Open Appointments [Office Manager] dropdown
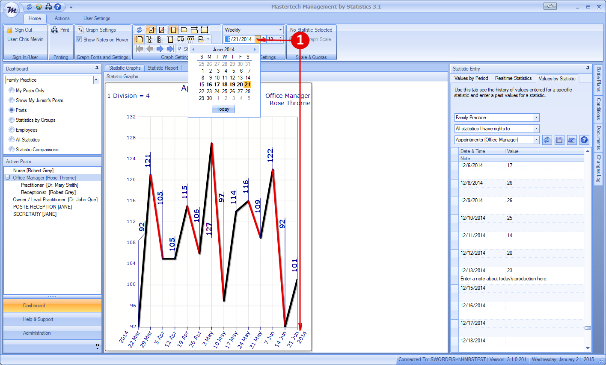This screenshot has height=365, width=606. (536, 140)
